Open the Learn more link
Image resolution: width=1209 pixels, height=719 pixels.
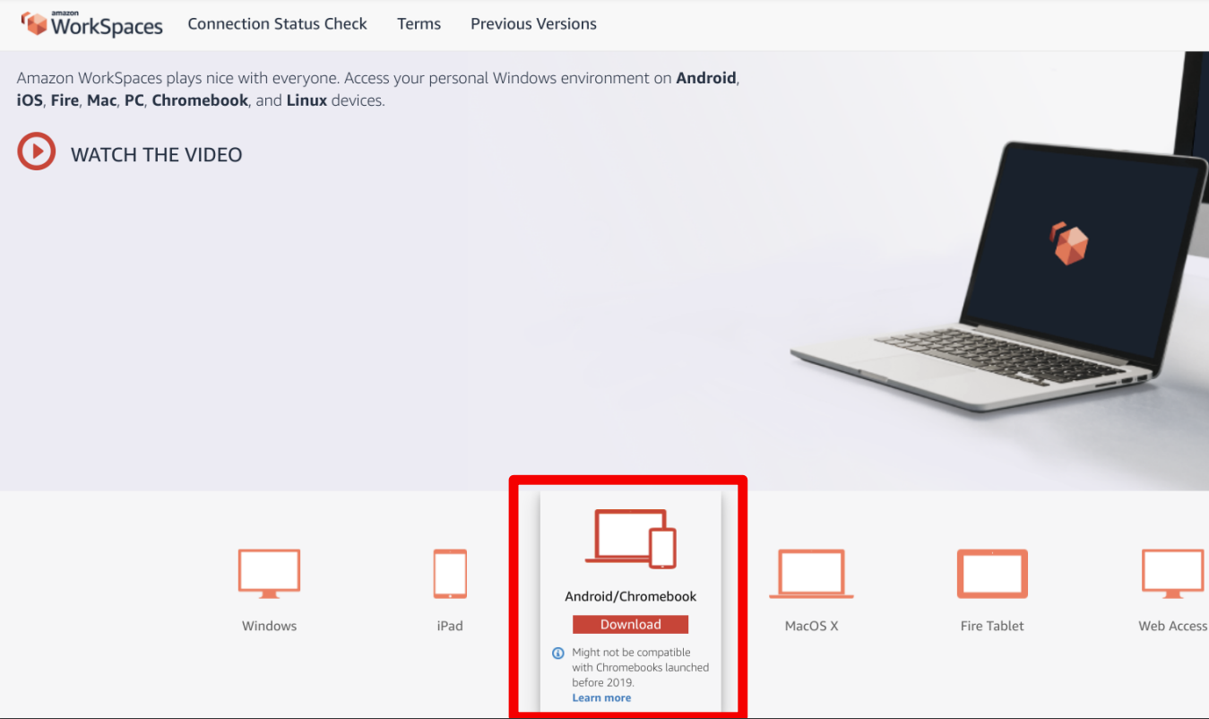pyautogui.click(x=601, y=697)
